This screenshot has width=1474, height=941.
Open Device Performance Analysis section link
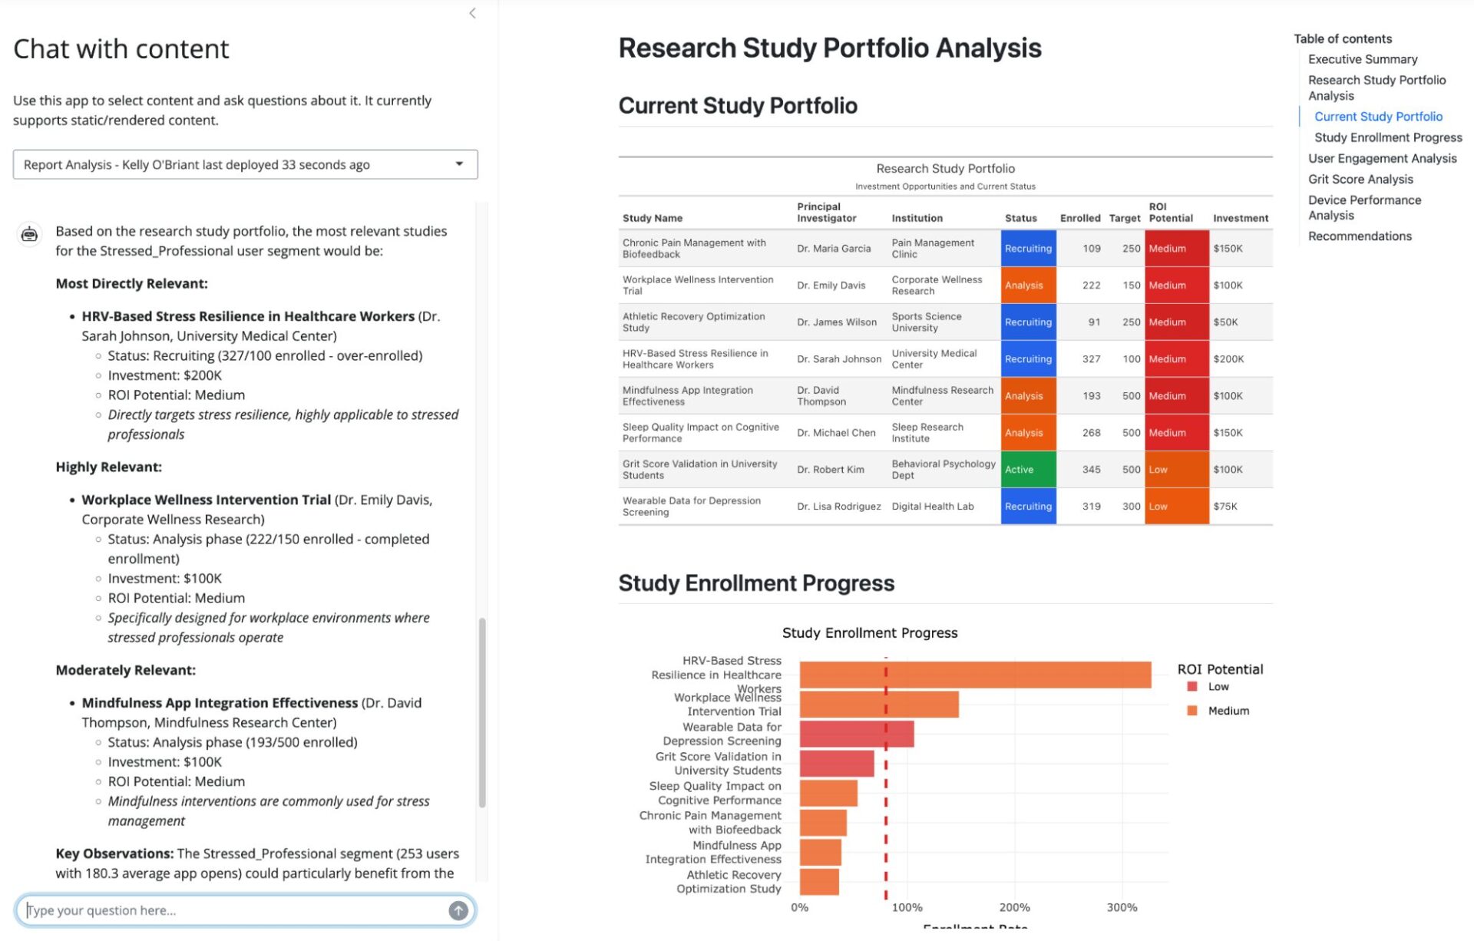pos(1364,207)
